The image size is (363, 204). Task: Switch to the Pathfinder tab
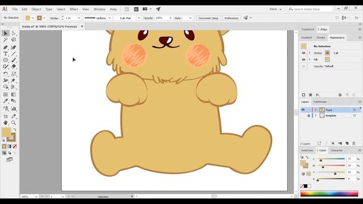tap(320, 102)
